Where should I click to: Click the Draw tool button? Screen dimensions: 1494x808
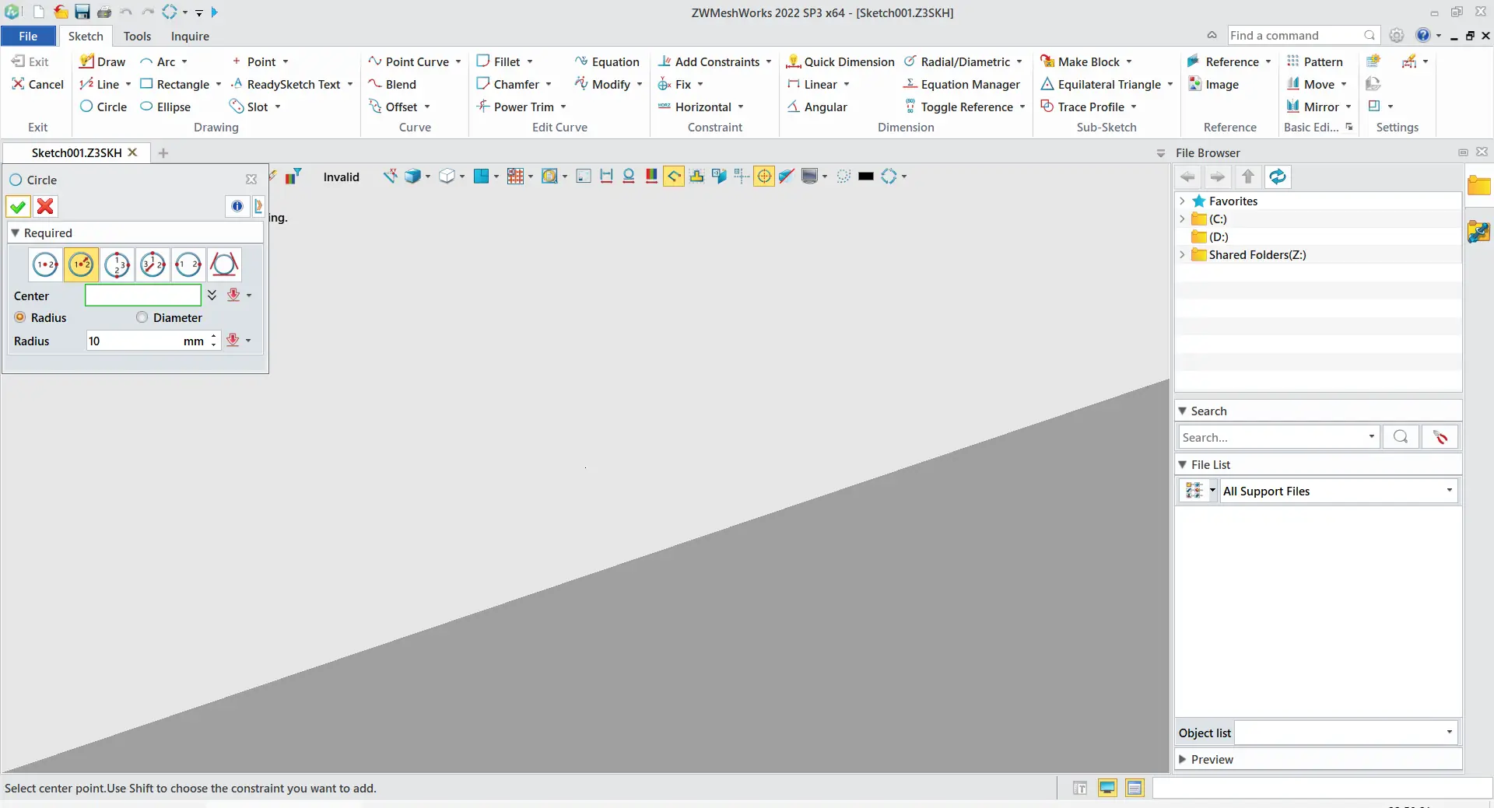103,61
